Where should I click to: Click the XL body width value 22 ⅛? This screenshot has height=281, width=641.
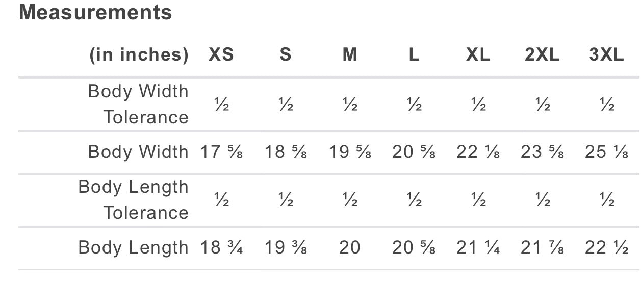click(x=478, y=152)
